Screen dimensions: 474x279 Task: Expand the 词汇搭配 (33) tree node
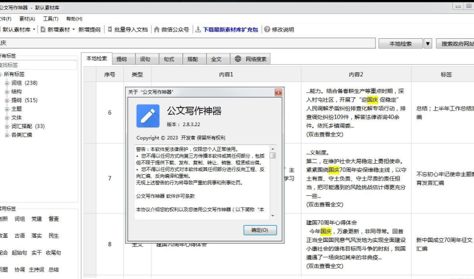point(7,126)
